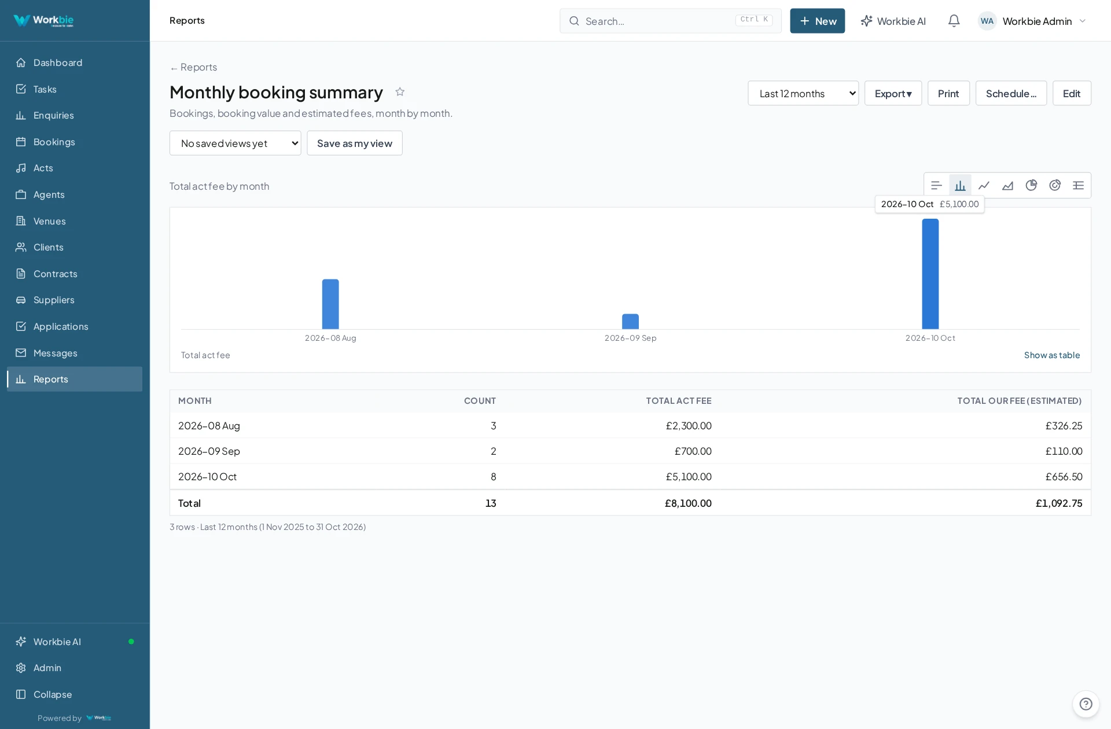Click Save as my view
This screenshot has height=729, width=1111.
354,143
